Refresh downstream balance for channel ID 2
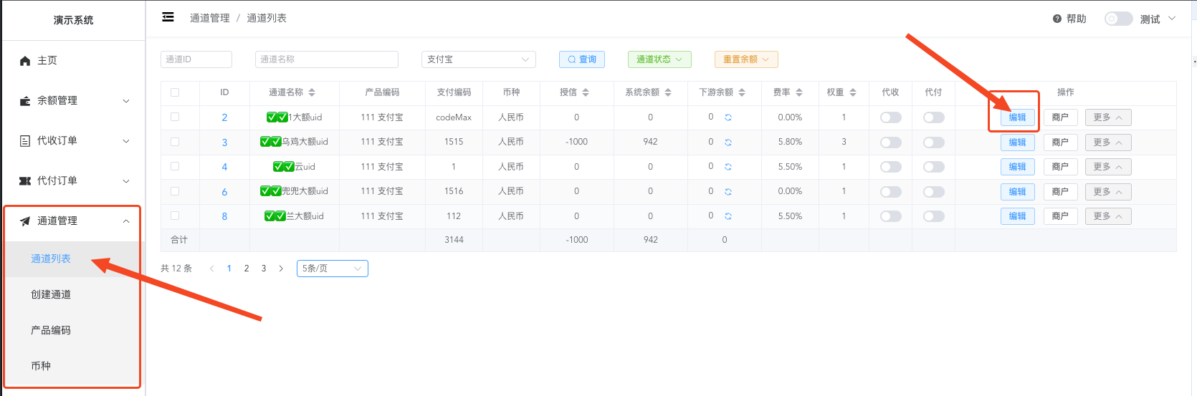The image size is (1197, 396). (x=728, y=117)
